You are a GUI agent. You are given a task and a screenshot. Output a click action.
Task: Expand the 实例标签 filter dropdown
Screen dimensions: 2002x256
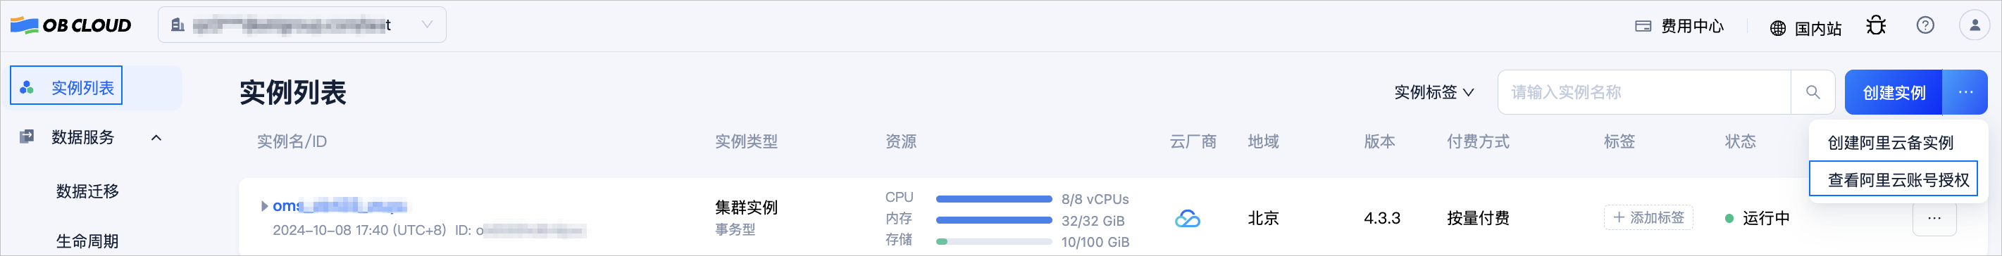1434,92
